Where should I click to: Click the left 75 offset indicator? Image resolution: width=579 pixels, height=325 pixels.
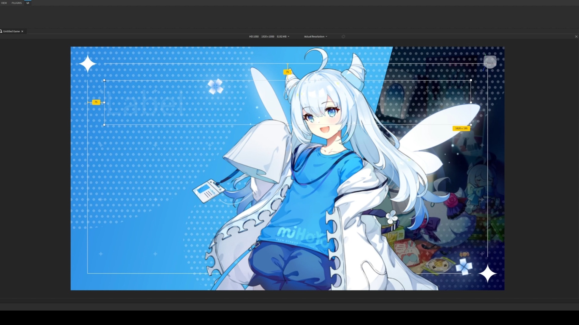(x=96, y=102)
